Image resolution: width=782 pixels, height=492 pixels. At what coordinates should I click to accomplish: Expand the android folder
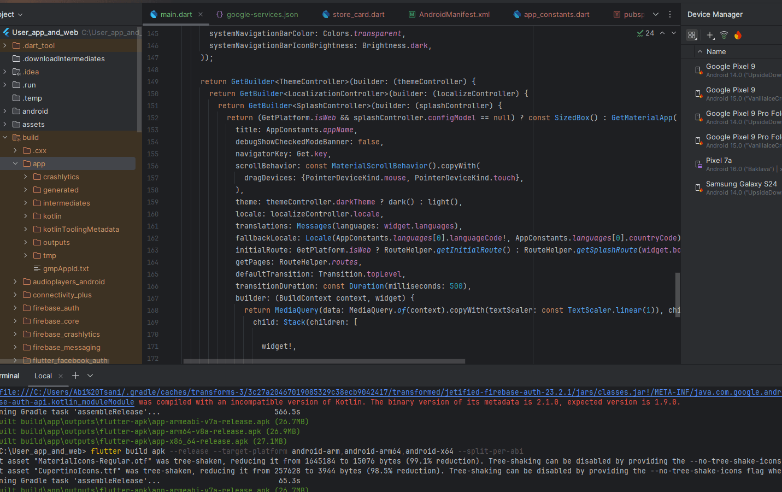(x=5, y=111)
